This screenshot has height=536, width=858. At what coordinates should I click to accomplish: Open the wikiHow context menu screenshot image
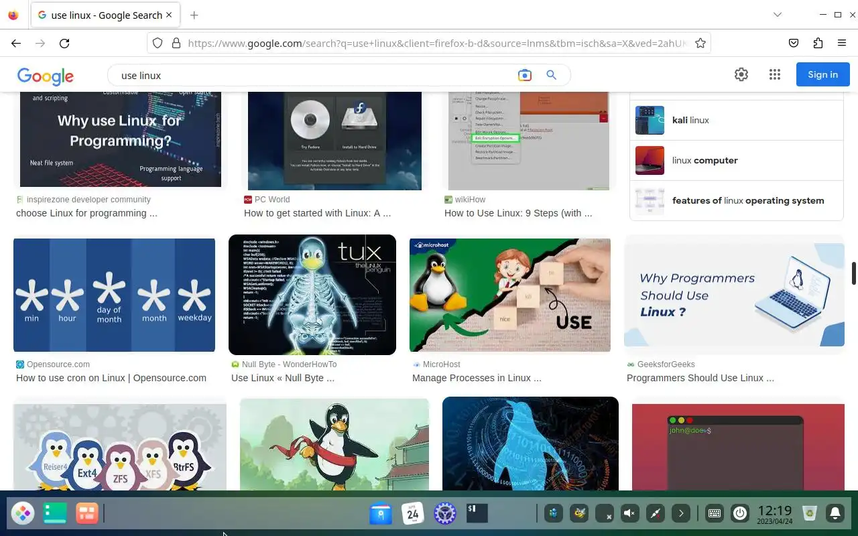[529, 141]
